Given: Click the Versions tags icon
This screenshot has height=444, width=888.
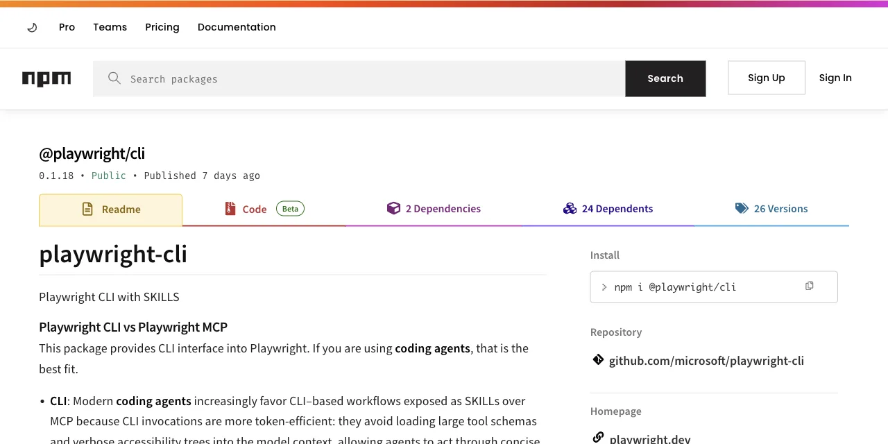Looking at the screenshot, I should click(x=742, y=208).
